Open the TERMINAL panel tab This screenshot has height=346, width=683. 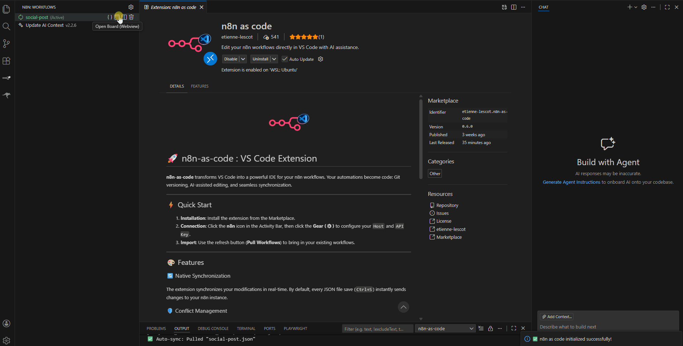(x=246, y=328)
